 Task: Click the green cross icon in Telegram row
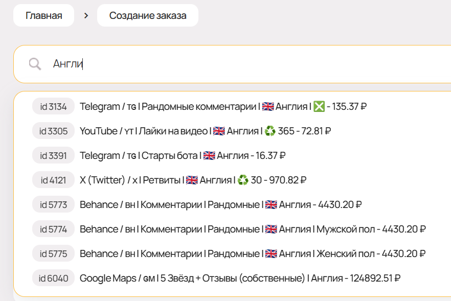pos(319,107)
